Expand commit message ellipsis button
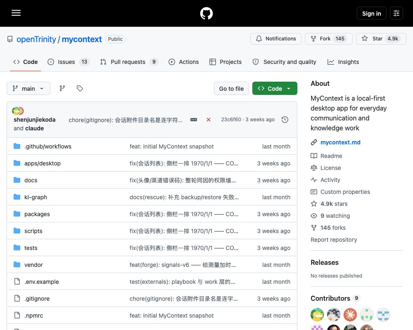 [194, 120]
